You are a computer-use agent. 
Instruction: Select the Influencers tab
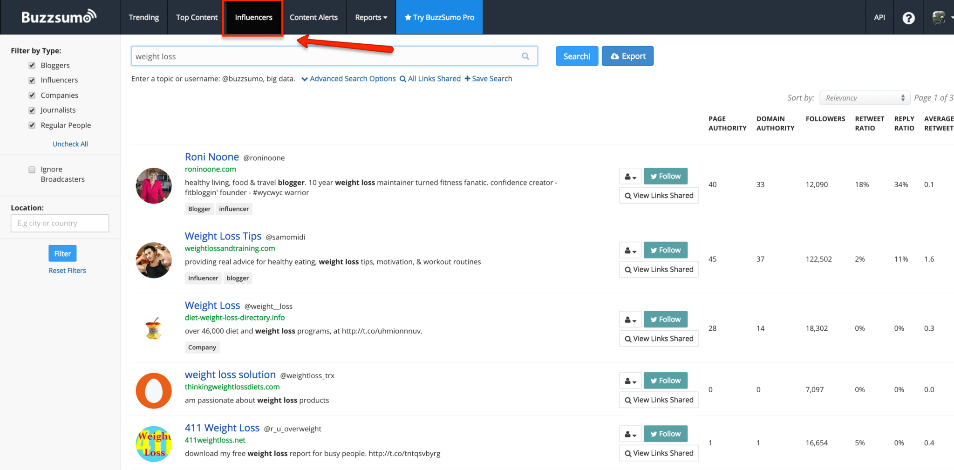(253, 17)
